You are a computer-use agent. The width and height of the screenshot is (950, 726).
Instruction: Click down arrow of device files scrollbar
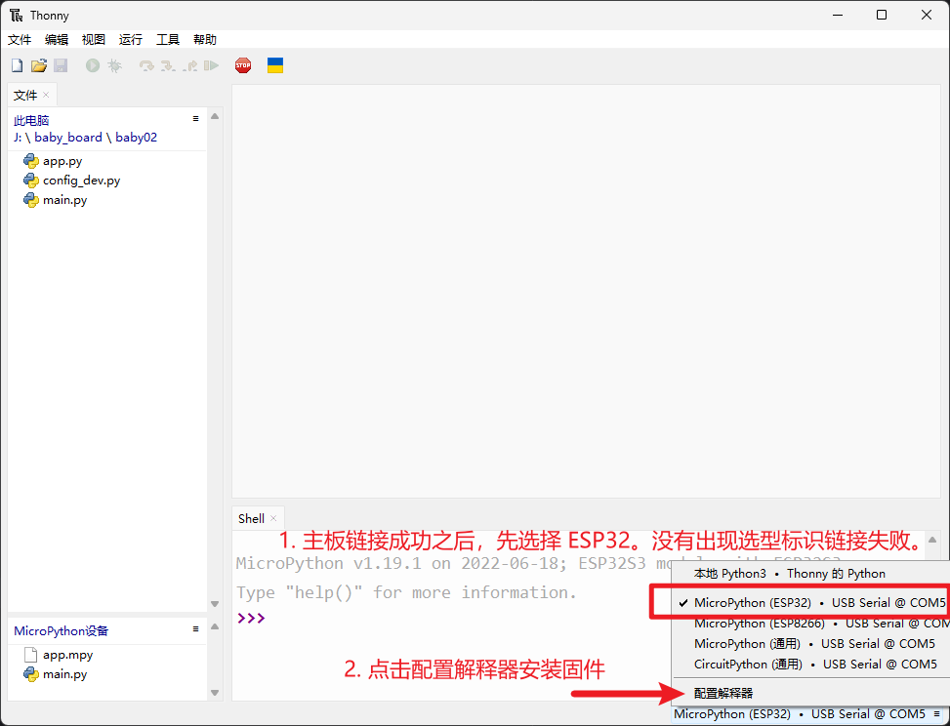[x=215, y=692]
